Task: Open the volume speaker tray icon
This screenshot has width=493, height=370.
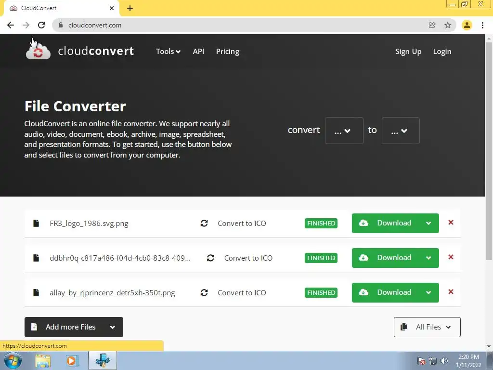Action: (444, 361)
